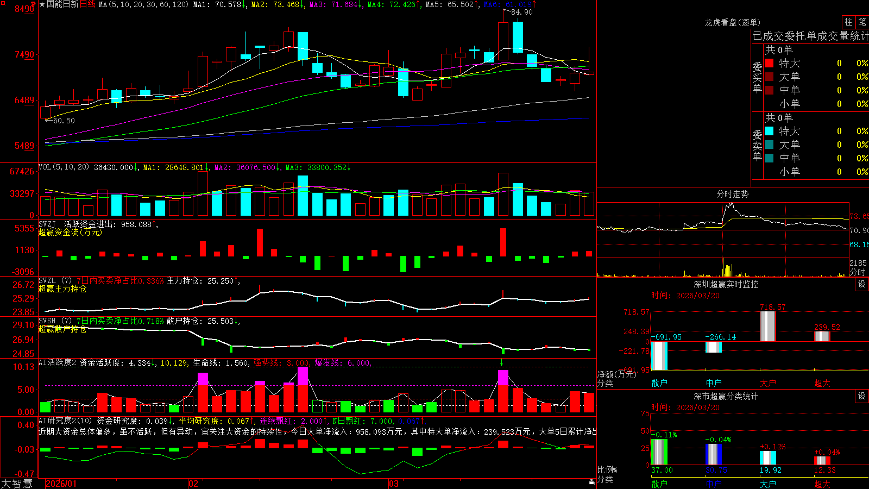
Task: Click the 84.90 high price annotation
Action: tap(521, 12)
